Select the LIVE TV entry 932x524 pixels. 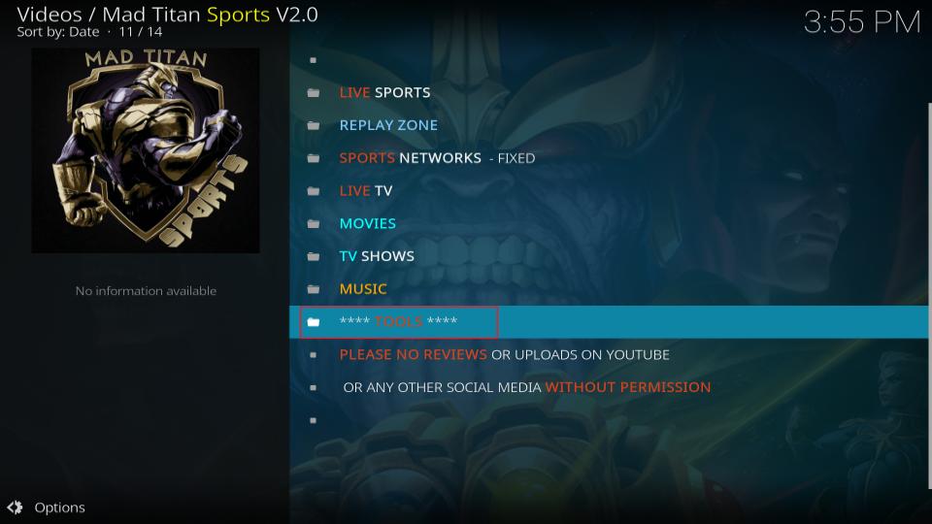(608, 191)
